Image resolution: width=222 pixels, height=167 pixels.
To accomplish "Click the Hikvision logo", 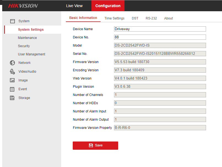I will [23, 6].
